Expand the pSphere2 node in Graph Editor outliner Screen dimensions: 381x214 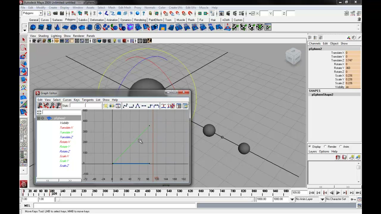38,118
